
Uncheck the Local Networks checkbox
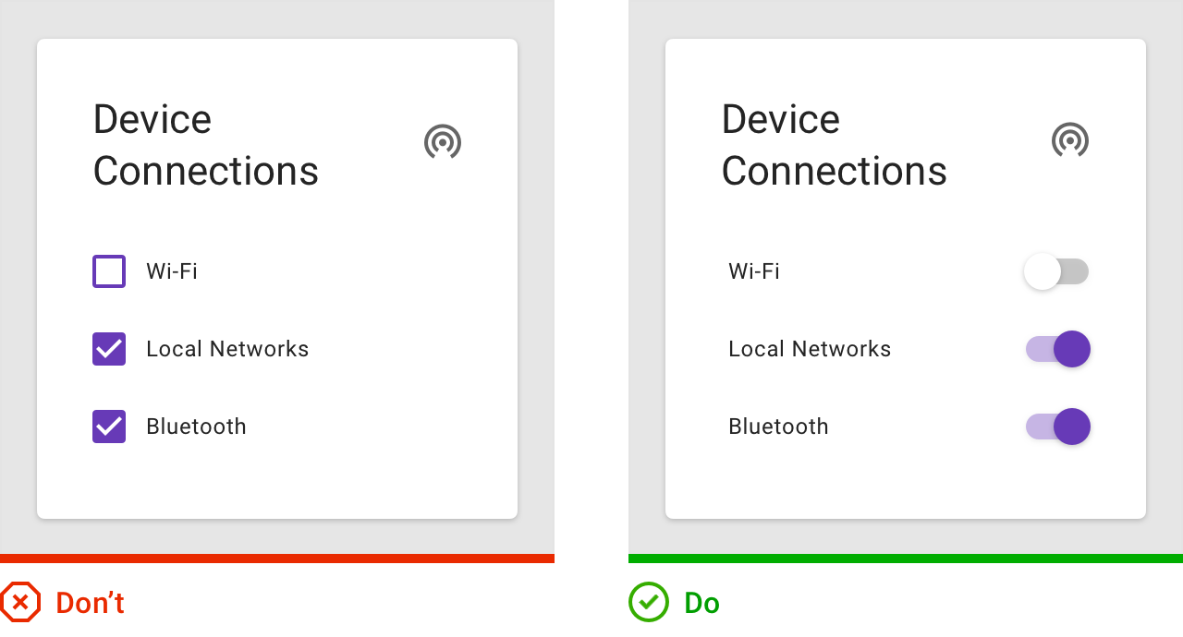tap(109, 349)
